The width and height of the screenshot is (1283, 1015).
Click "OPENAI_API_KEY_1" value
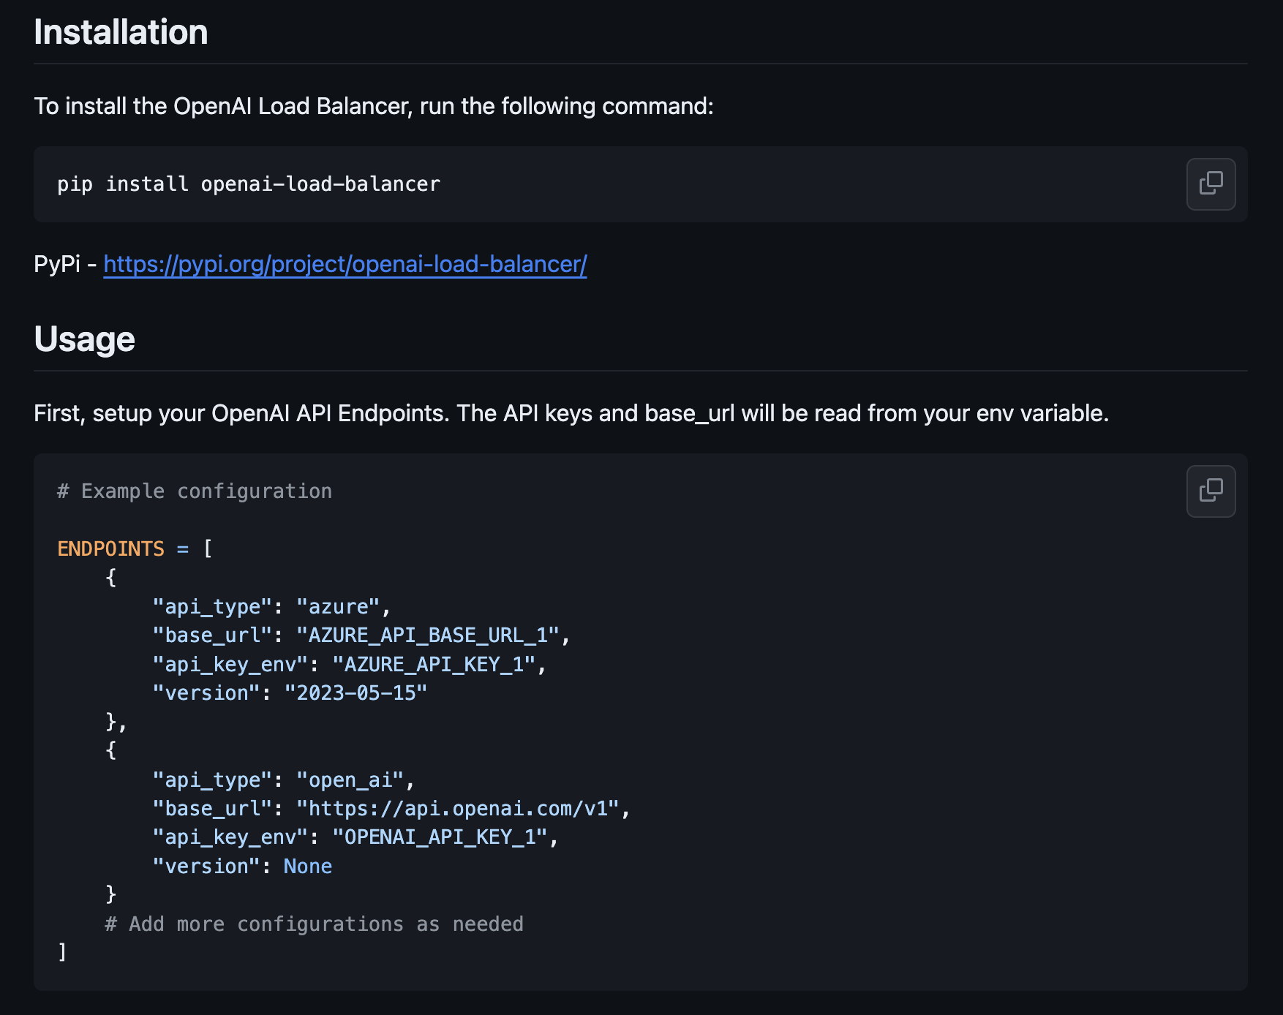pos(440,837)
